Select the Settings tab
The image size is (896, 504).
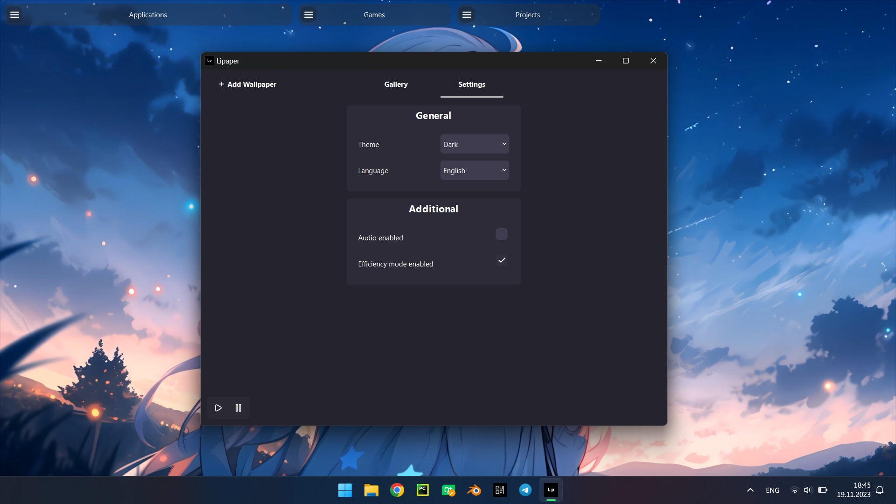click(471, 84)
